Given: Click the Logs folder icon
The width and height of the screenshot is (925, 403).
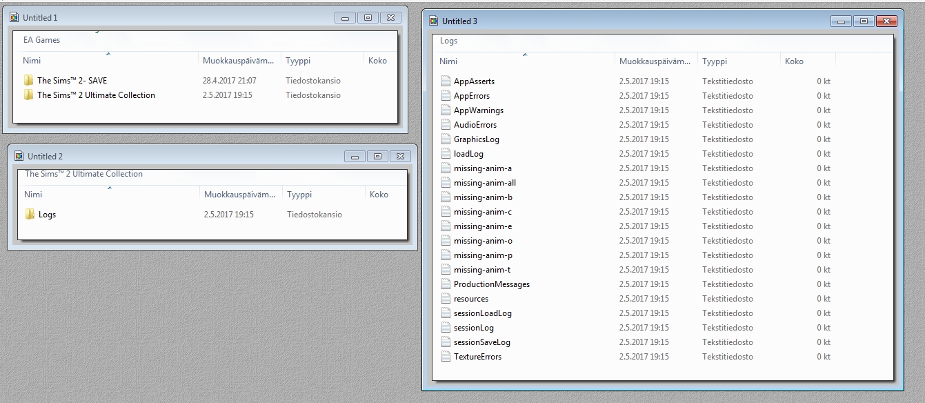Looking at the screenshot, I should (x=30, y=215).
